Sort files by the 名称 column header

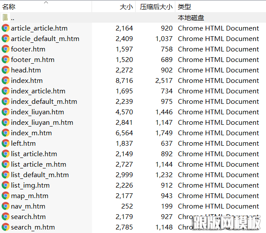[9, 7]
